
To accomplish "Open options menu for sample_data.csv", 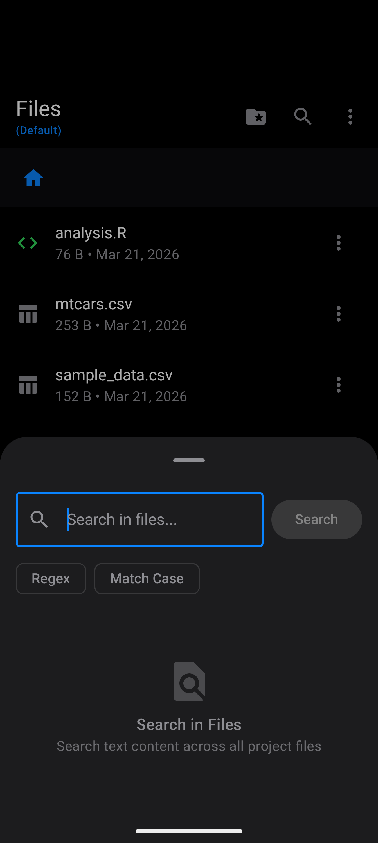I will [x=338, y=385].
